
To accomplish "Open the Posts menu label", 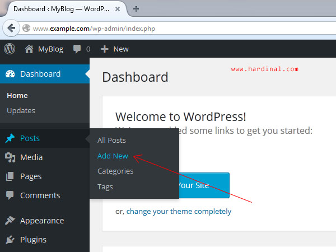I will click(30, 138).
